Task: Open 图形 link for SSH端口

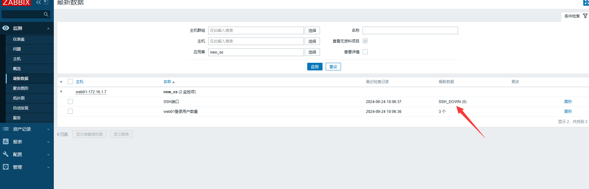Action: point(568,101)
